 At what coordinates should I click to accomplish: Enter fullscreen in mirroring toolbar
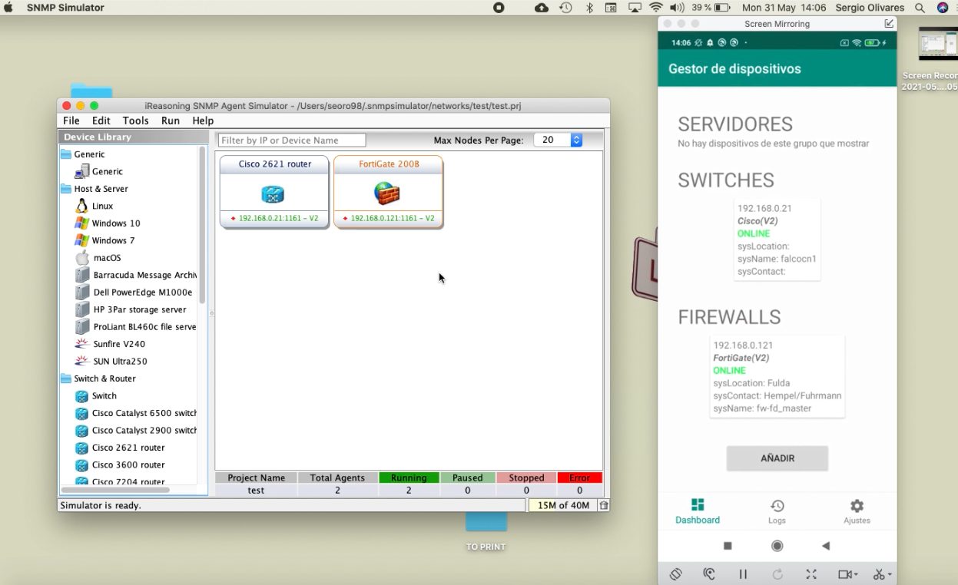click(811, 574)
